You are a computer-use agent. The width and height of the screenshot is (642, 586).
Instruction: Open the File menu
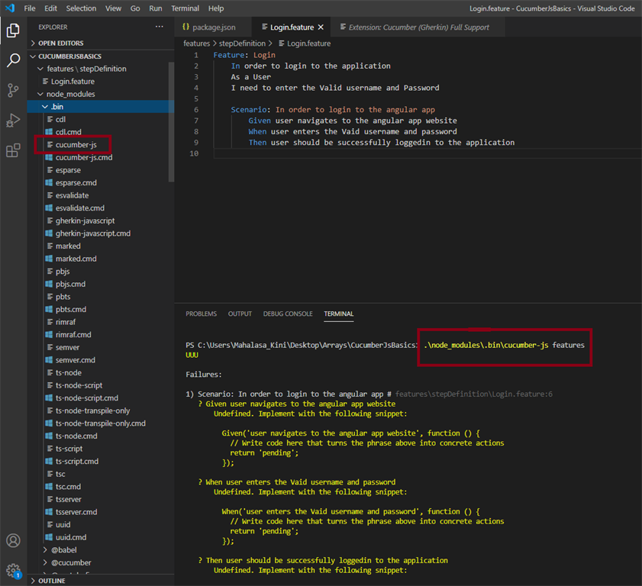[30, 8]
